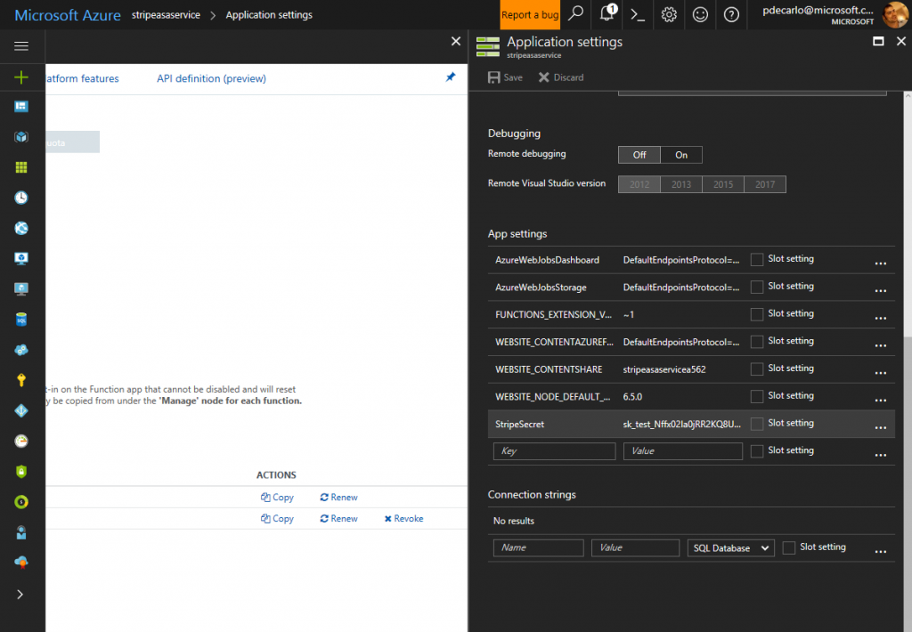
Task: Click the StripeSecret value sk_test_Nffx02Ia0jRR2KQ8U...
Action: pyautogui.click(x=681, y=424)
